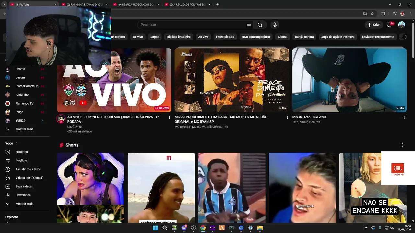Show hidden system tray icons
415x233 pixels.
tap(366, 228)
